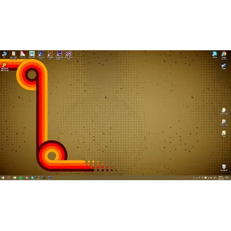Show hidden system tray icons
231x231 pixels.
tap(194, 178)
